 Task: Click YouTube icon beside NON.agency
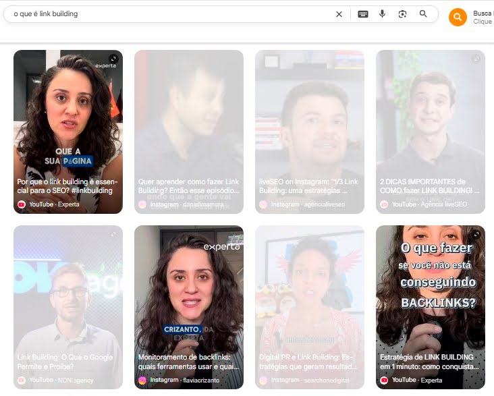[x=22, y=380]
